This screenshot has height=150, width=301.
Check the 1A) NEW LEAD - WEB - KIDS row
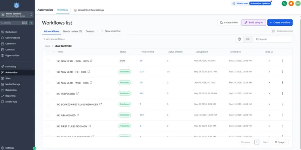click(x=48, y=61)
